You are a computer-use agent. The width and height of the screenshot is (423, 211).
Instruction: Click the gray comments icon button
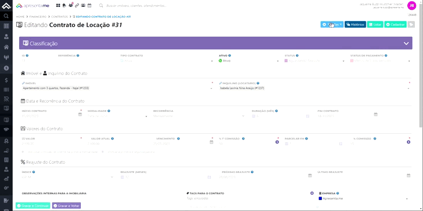point(411,24)
